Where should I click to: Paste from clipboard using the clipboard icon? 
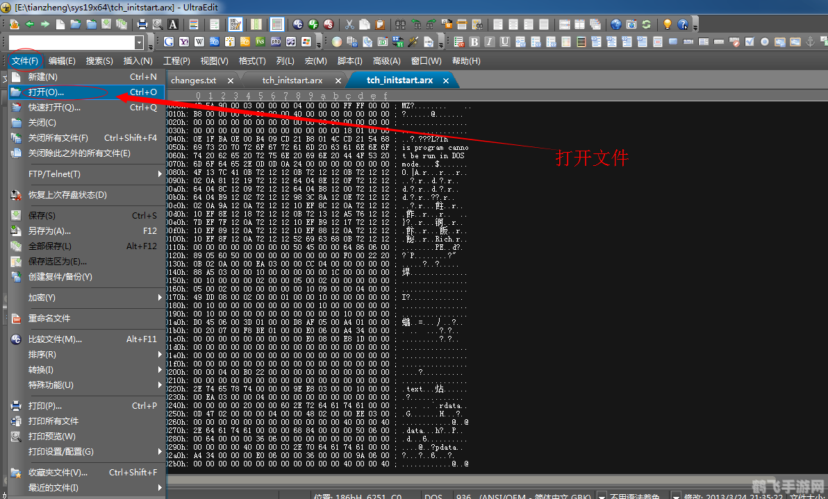[379, 24]
